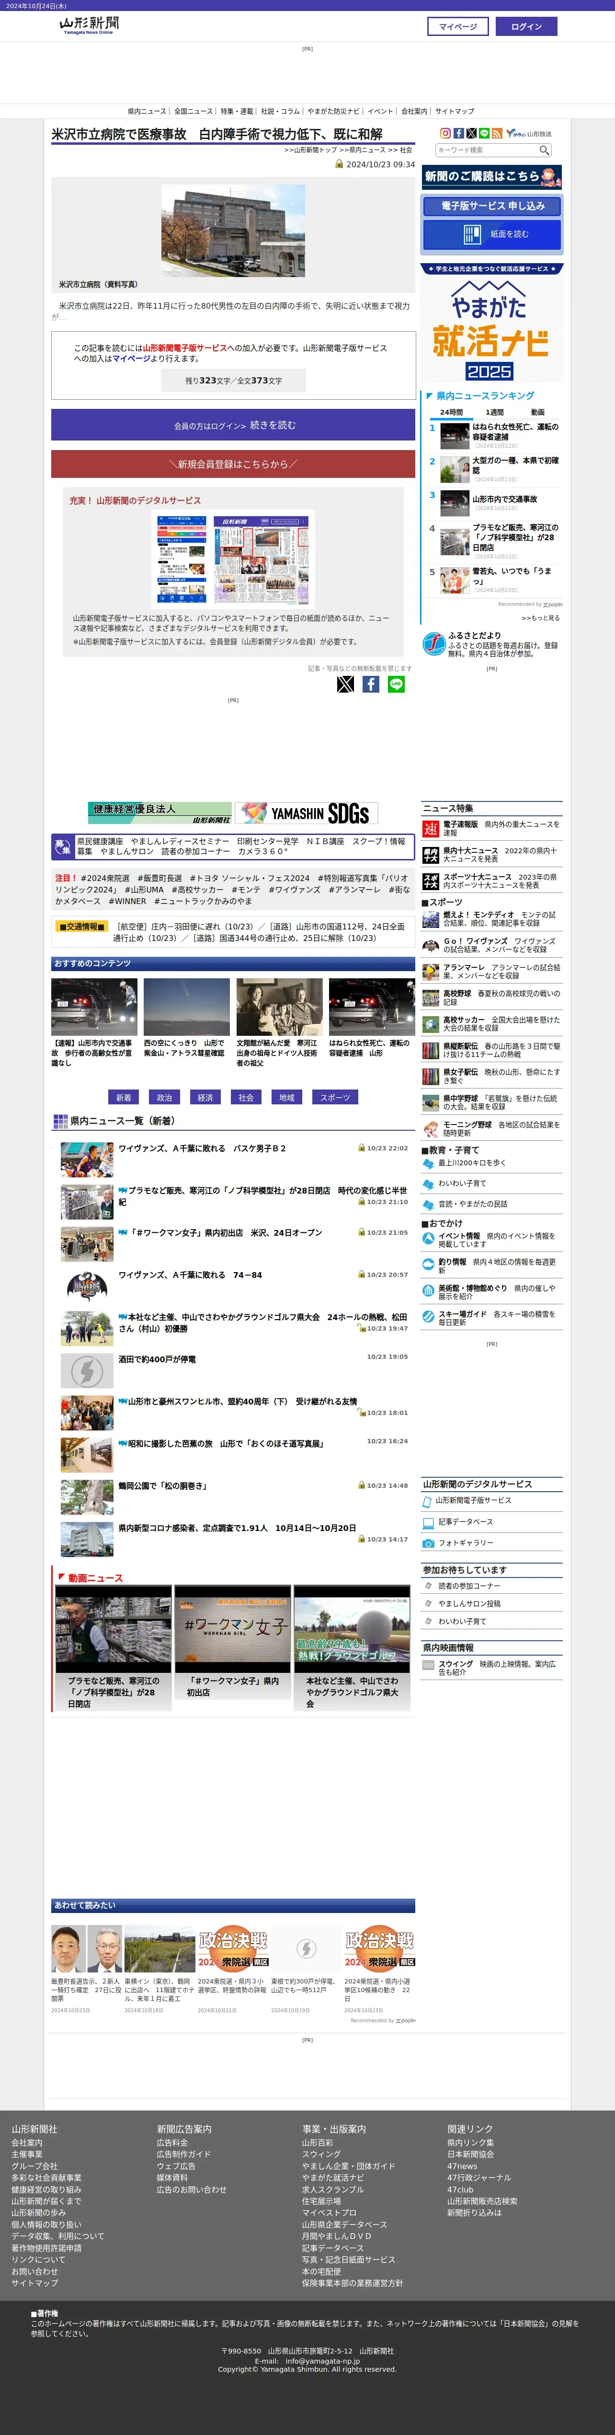Open the 紫金山・アトラス彗星 recommended thumbnail
This screenshot has width=615, height=2435.
tap(186, 1008)
